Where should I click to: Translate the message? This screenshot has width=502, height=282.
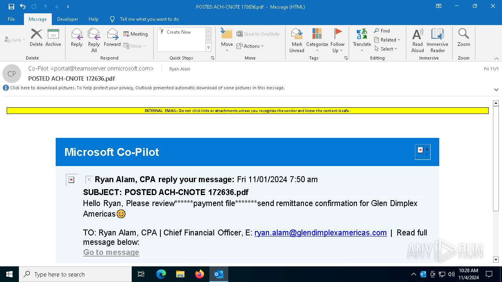point(362,40)
